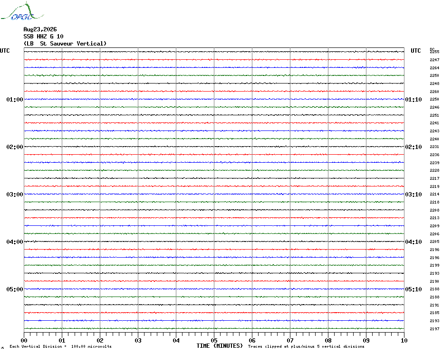Click the DC value 2209
The height and width of the screenshot is (353, 442).
click(434, 226)
